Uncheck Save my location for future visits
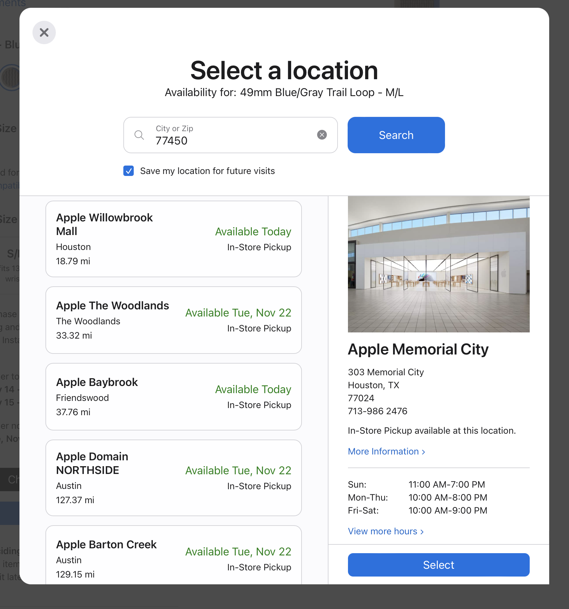This screenshot has width=569, height=609. pyautogui.click(x=129, y=171)
